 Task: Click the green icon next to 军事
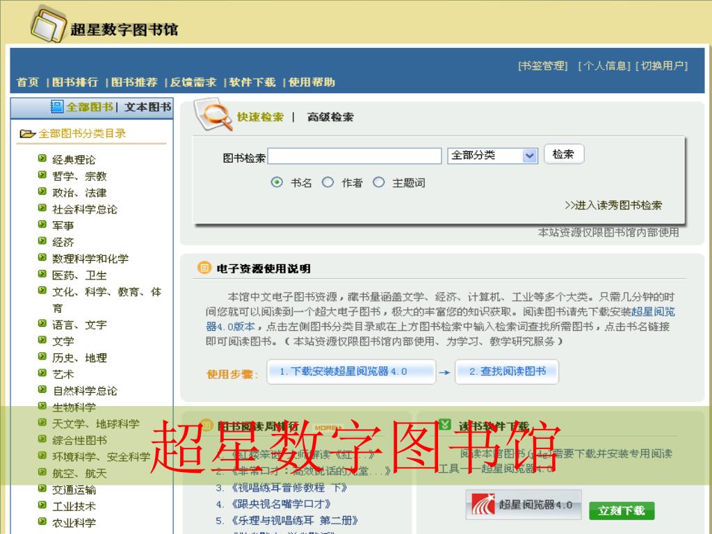42,224
